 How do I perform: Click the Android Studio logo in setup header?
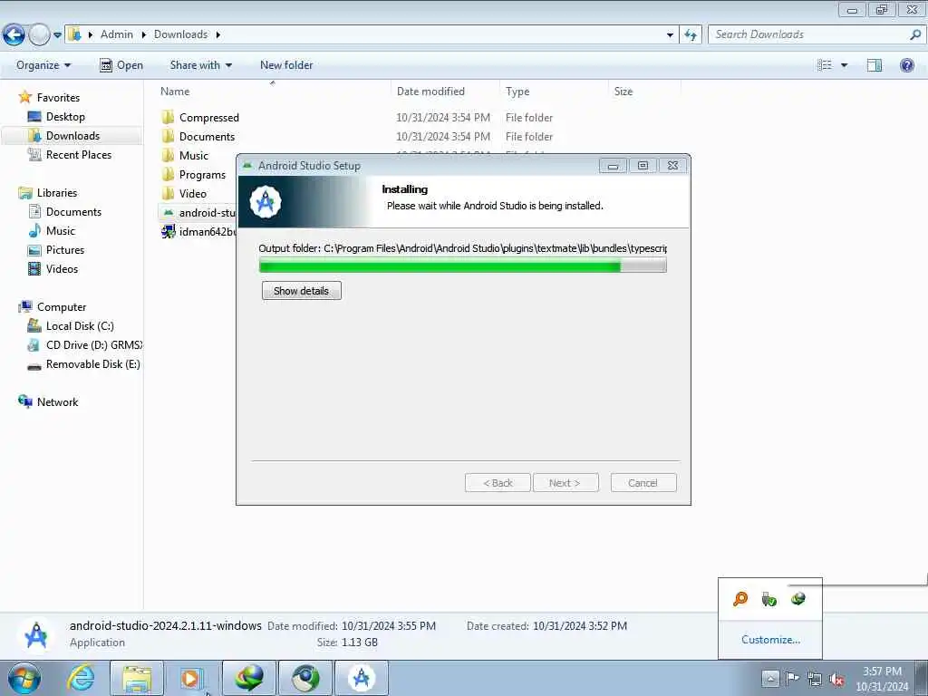(x=266, y=202)
